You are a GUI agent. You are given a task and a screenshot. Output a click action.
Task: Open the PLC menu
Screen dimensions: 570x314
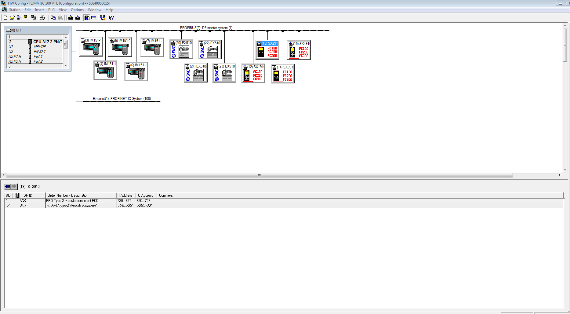click(x=51, y=9)
